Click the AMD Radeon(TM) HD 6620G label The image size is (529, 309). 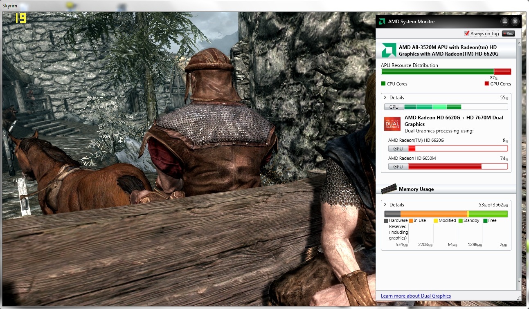(416, 141)
